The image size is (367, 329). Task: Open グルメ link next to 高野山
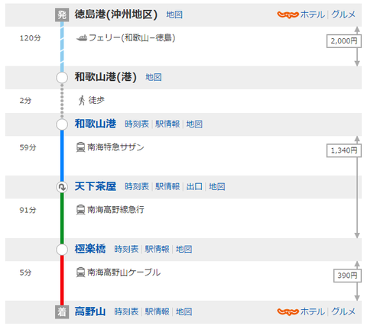click(343, 311)
